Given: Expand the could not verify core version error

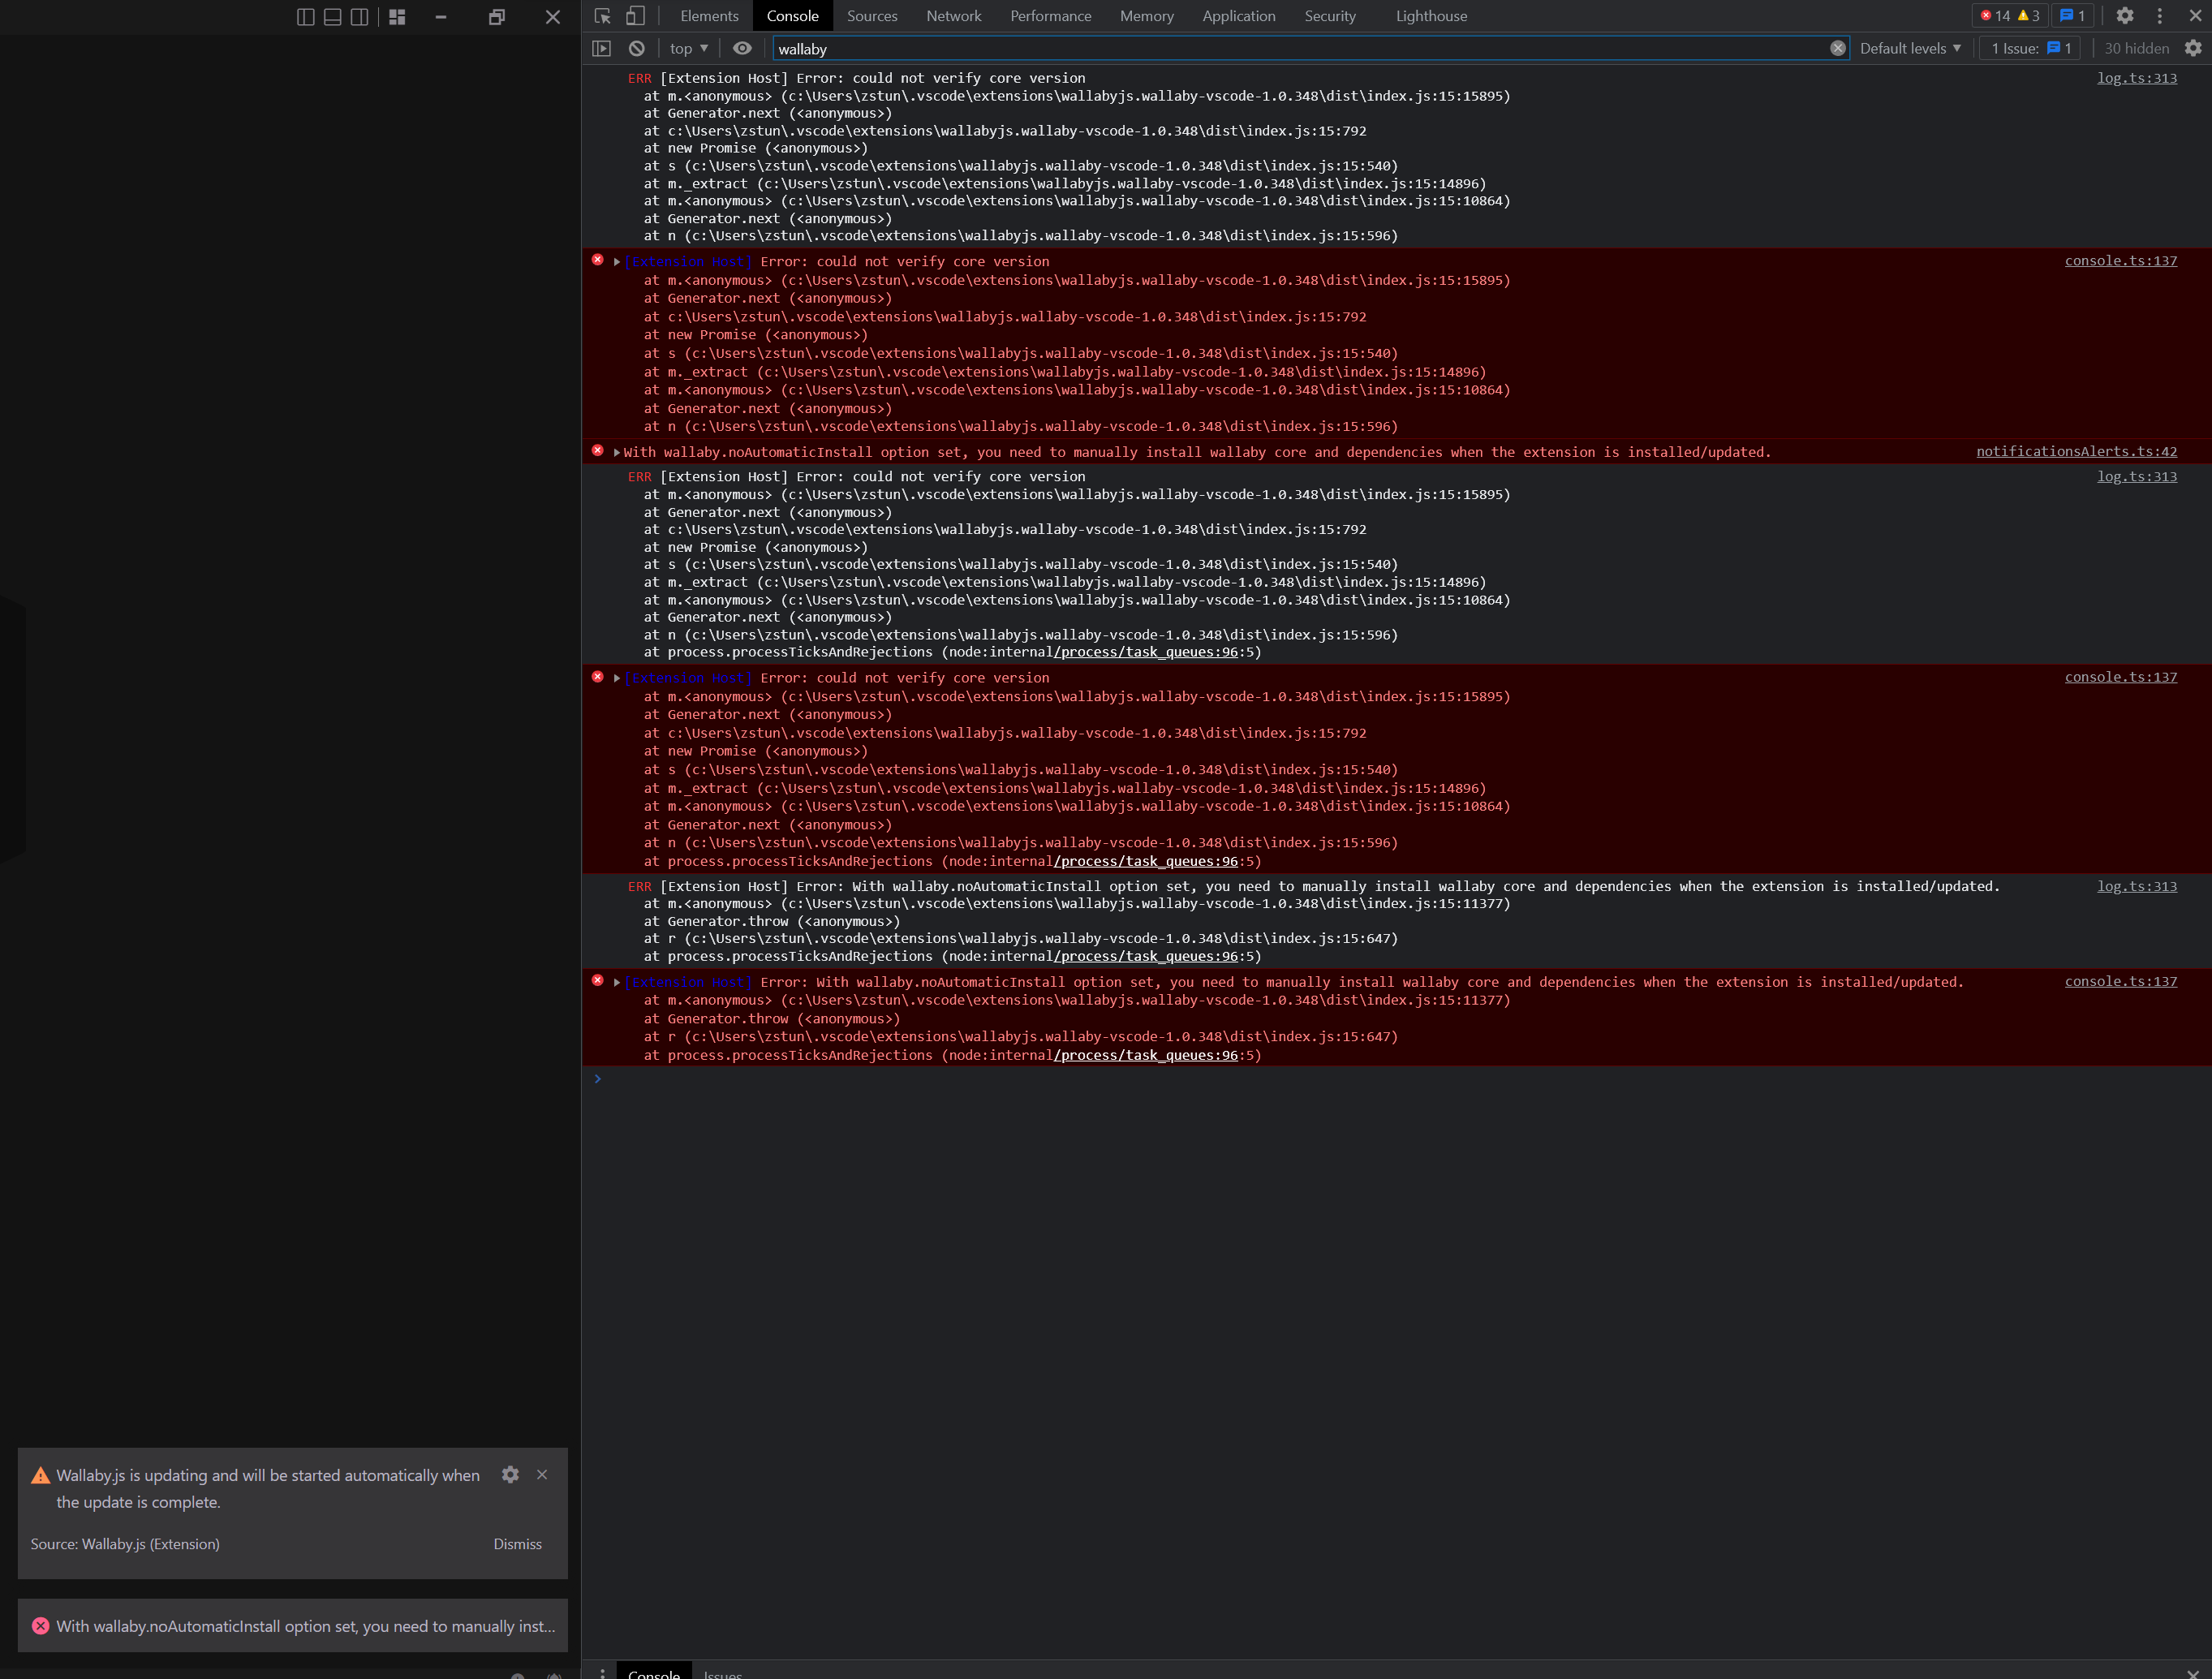Looking at the screenshot, I should (616, 261).
